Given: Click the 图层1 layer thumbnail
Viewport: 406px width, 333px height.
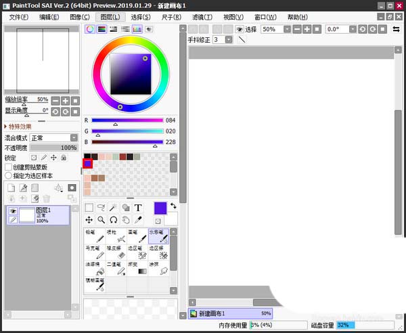Looking at the screenshot, I should click(27, 215).
